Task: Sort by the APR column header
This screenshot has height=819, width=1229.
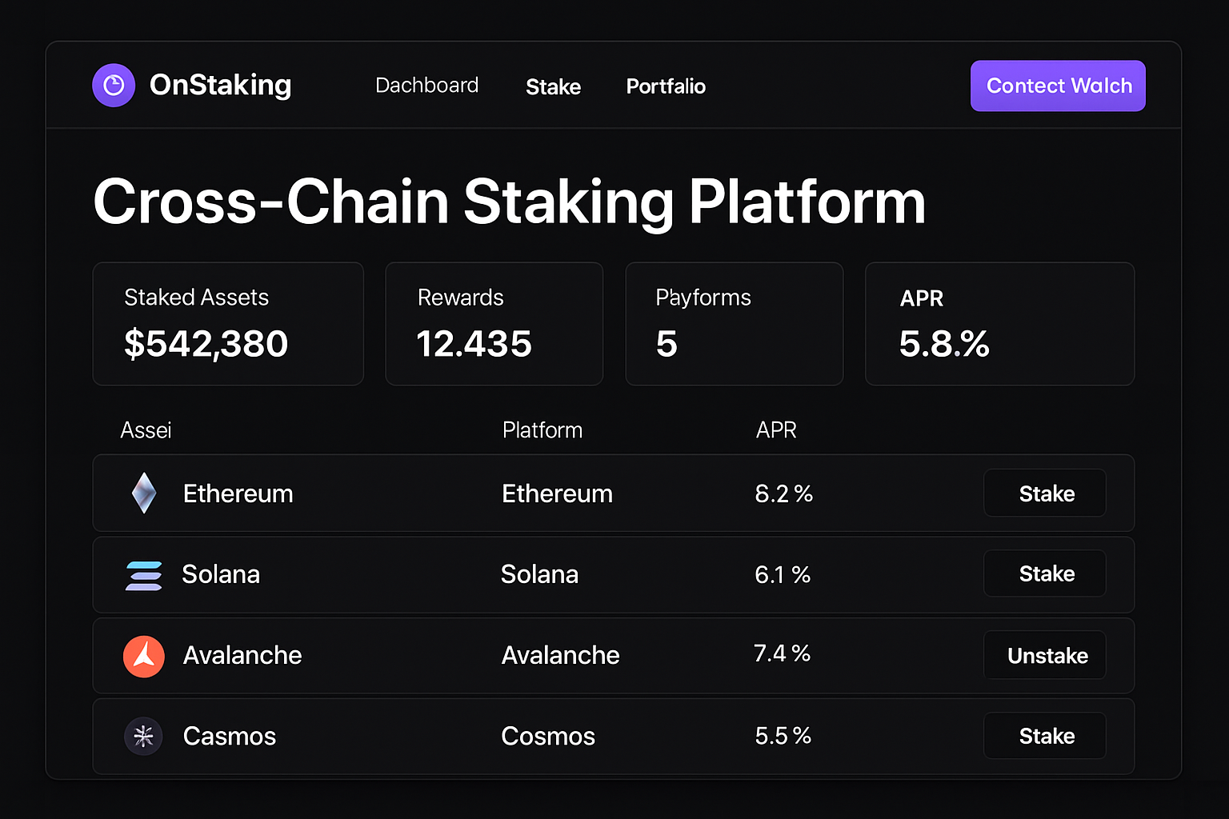Action: pyautogui.click(x=776, y=430)
